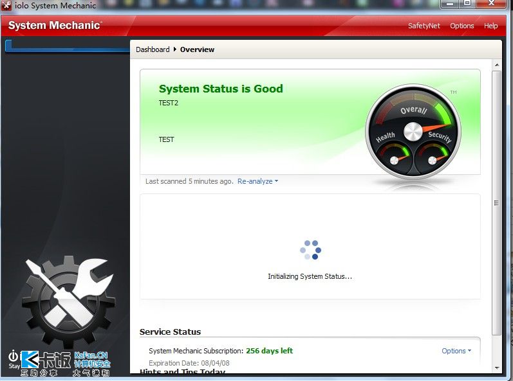Click the Service Status heading
The height and width of the screenshot is (381, 513).
[170, 332]
